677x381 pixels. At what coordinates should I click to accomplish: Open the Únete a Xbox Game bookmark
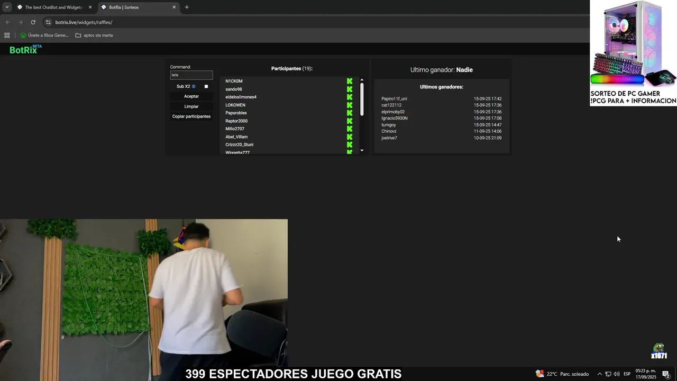click(x=44, y=35)
